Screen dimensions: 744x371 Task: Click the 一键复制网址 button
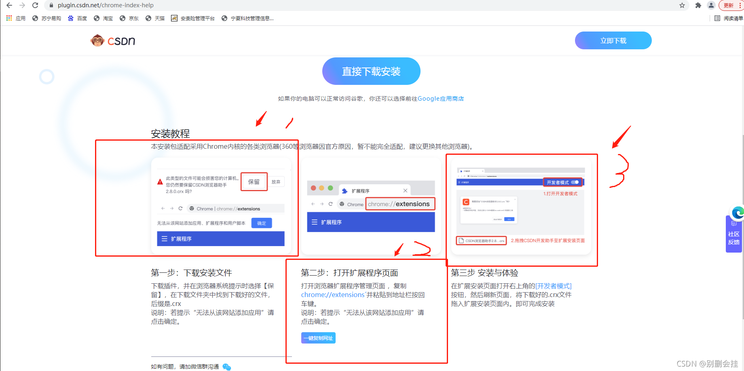pos(318,338)
